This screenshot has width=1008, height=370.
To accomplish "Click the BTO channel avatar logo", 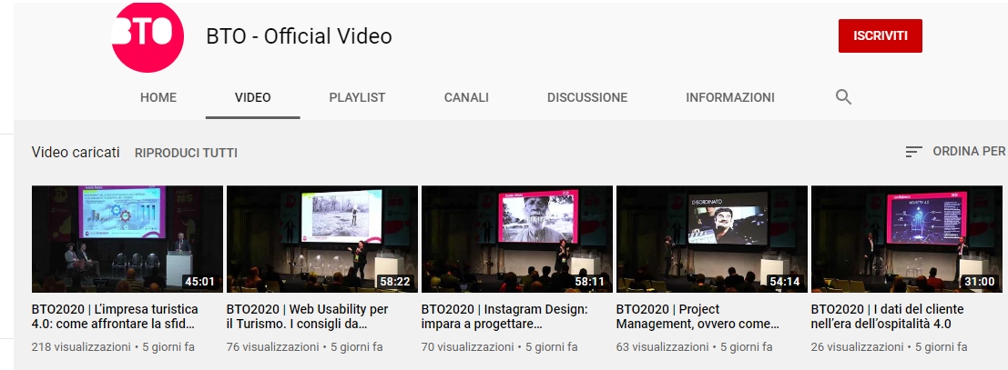I will pyautogui.click(x=148, y=36).
